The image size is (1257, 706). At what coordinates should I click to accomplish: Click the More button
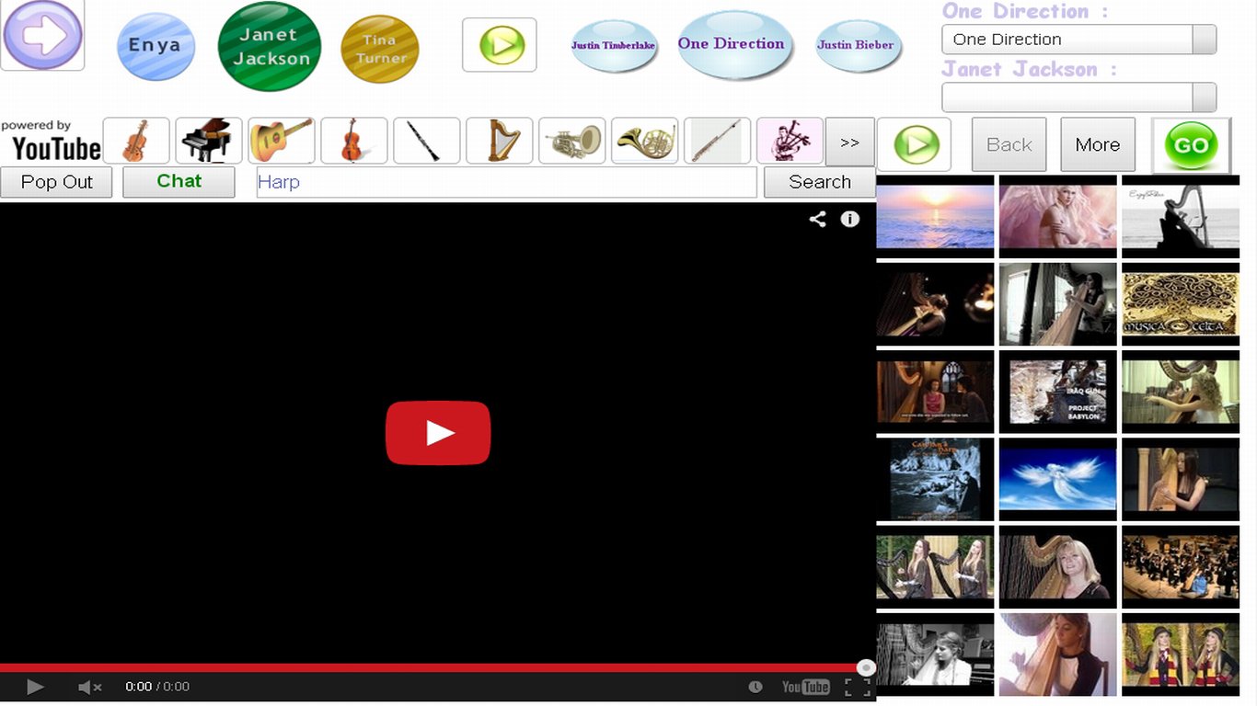click(1098, 144)
